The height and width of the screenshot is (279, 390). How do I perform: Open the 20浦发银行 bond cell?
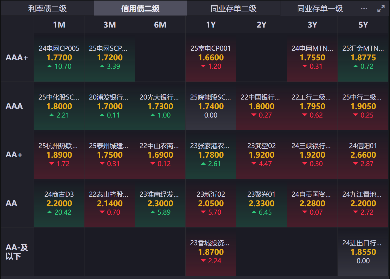110,106
